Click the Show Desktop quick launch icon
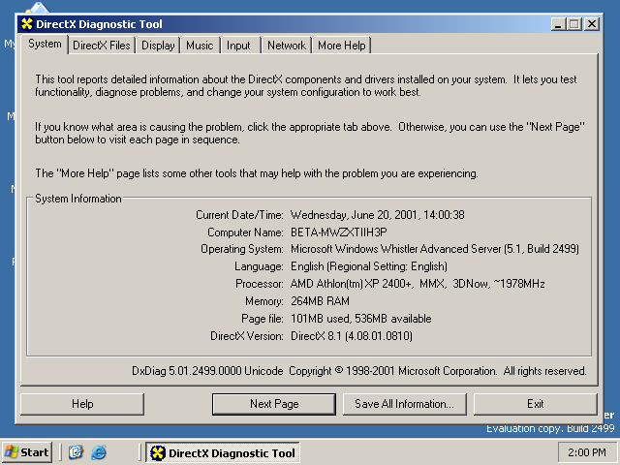Viewport: 620px width, 465px height. pos(77,452)
